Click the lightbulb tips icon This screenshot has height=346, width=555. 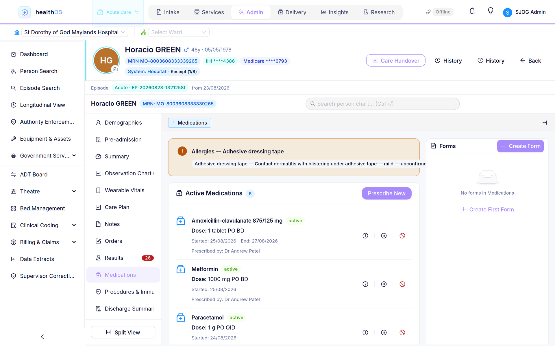pos(491,12)
